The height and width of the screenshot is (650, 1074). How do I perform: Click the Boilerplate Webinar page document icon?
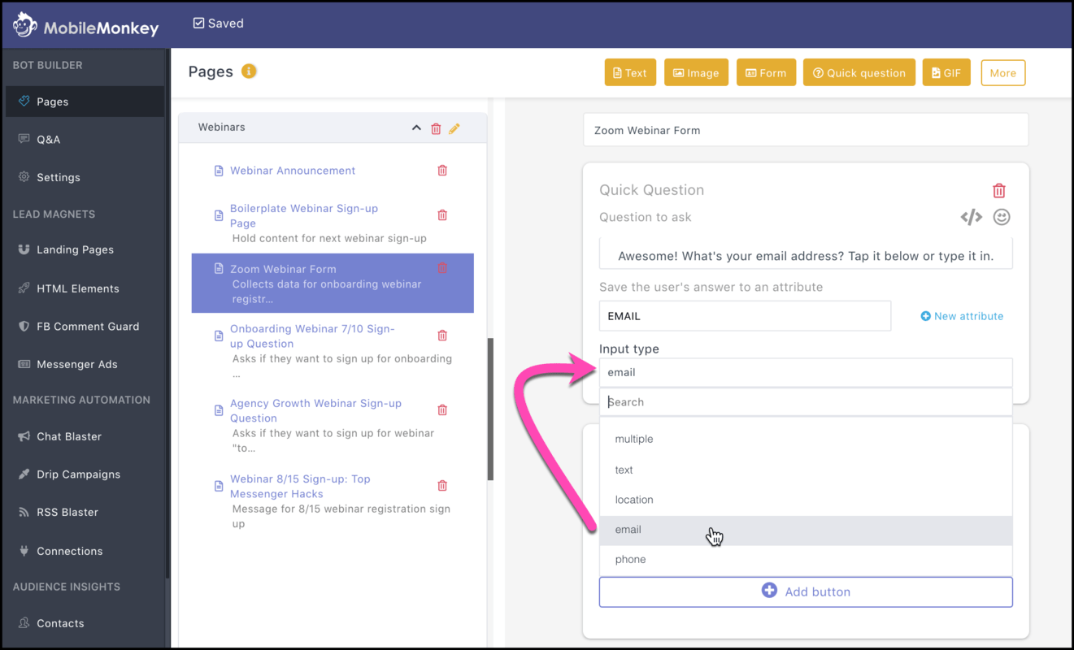pos(219,215)
